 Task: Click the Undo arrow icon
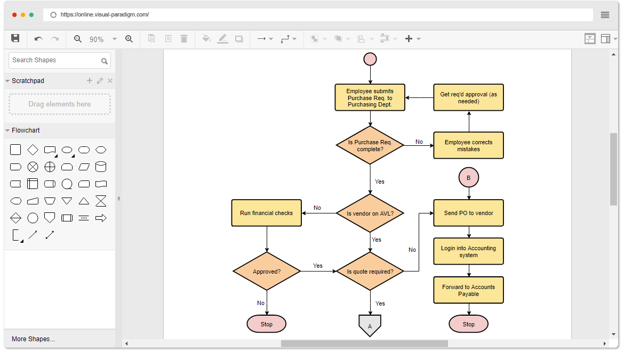click(37, 38)
